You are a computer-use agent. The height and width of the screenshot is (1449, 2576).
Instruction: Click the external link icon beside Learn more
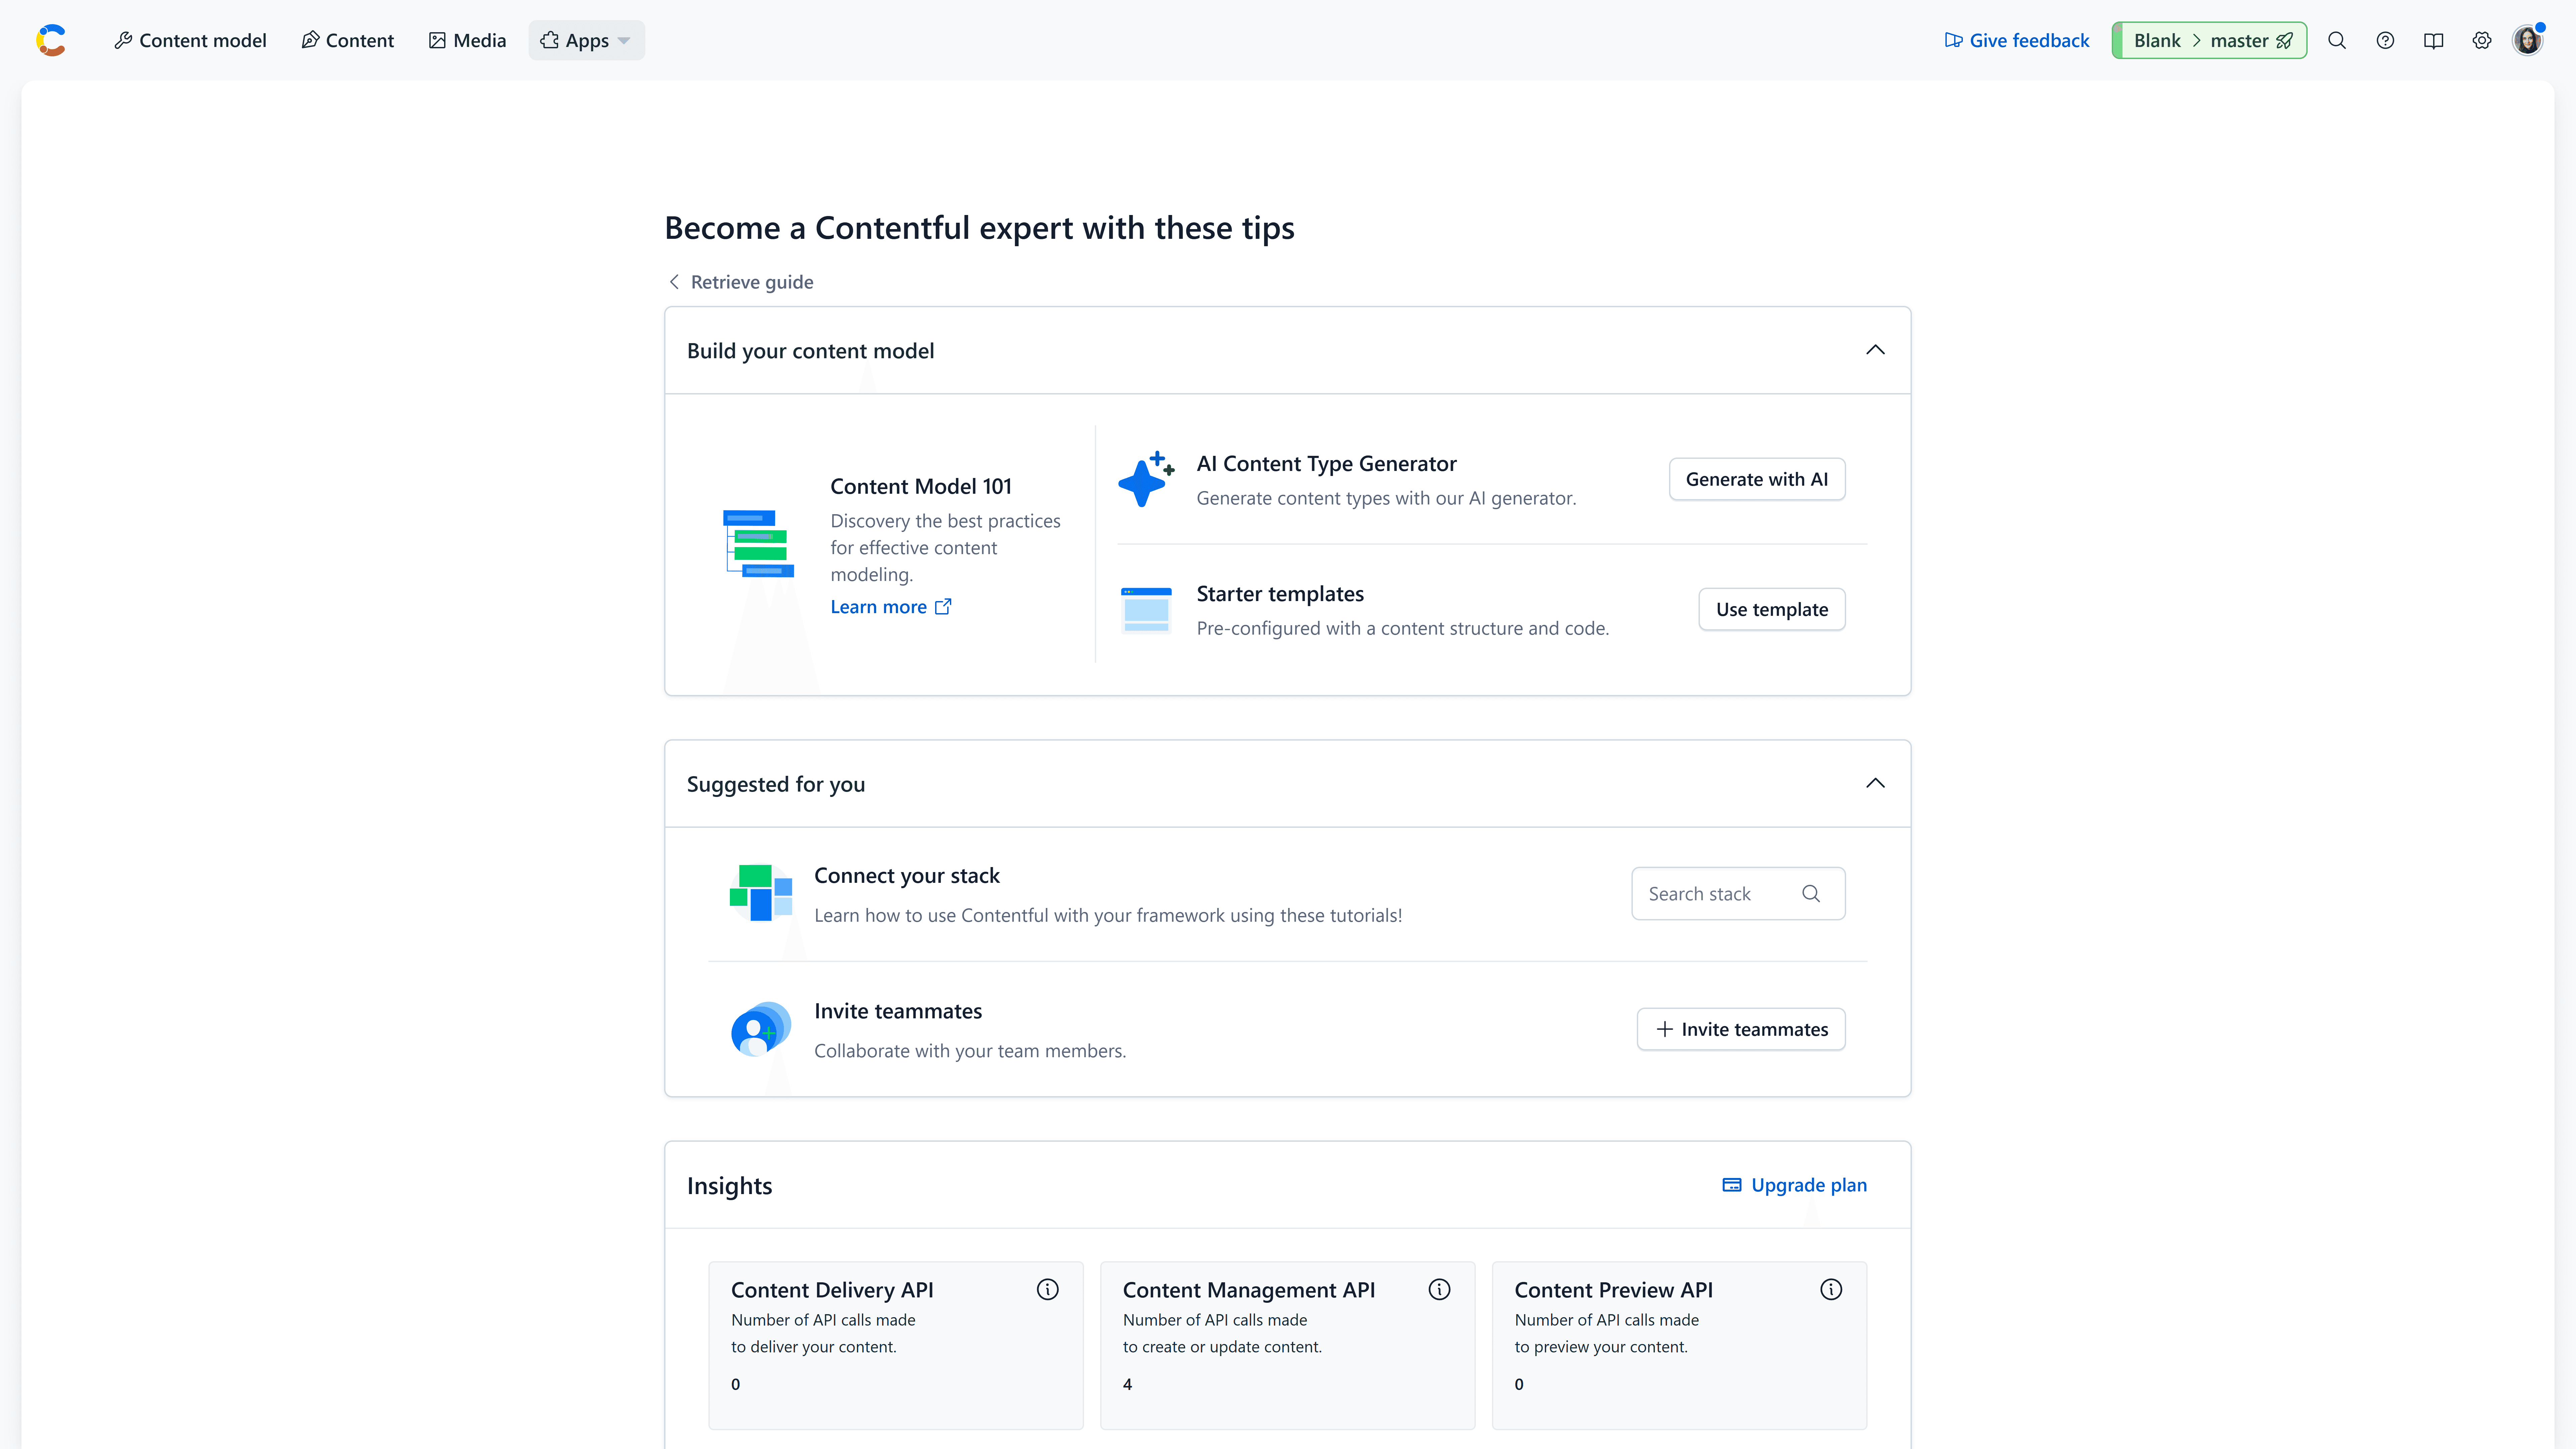(x=943, y=607)
